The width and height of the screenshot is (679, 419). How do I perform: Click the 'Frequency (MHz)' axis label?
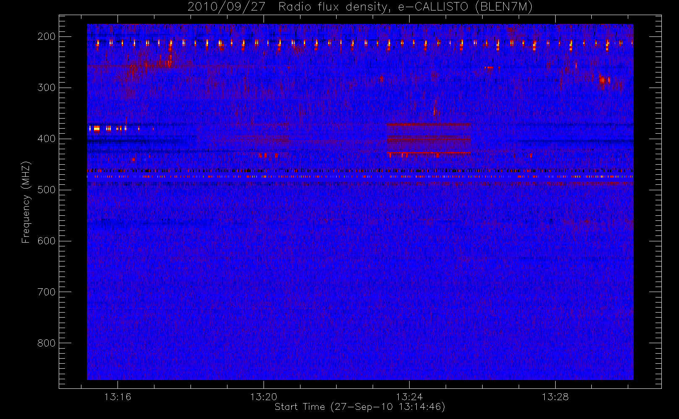pos(26,202)
